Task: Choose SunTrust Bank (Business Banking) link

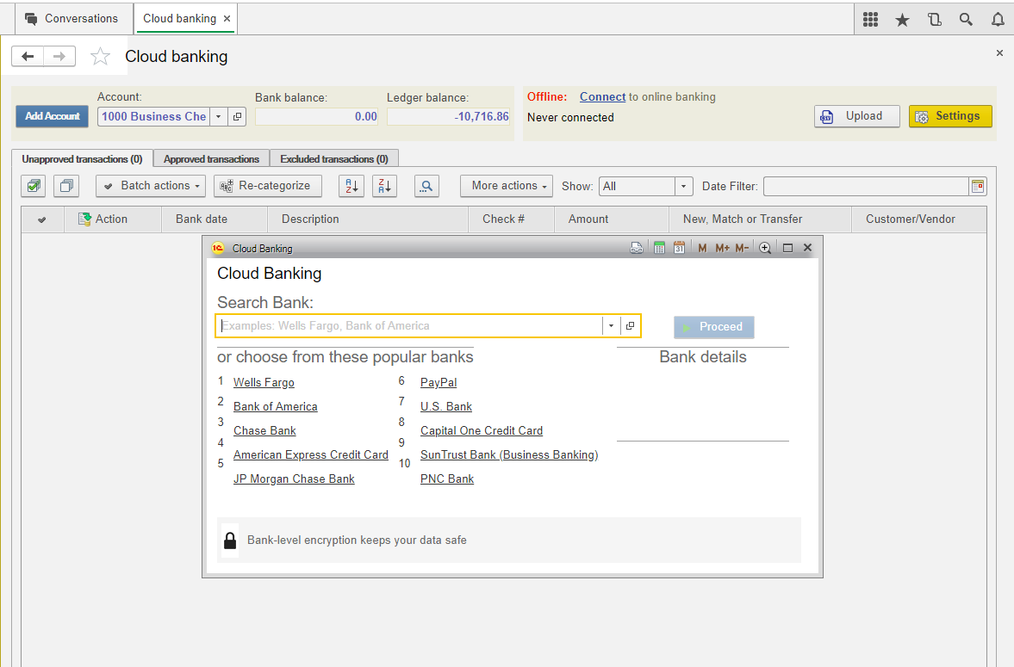Action: [510, 455]
